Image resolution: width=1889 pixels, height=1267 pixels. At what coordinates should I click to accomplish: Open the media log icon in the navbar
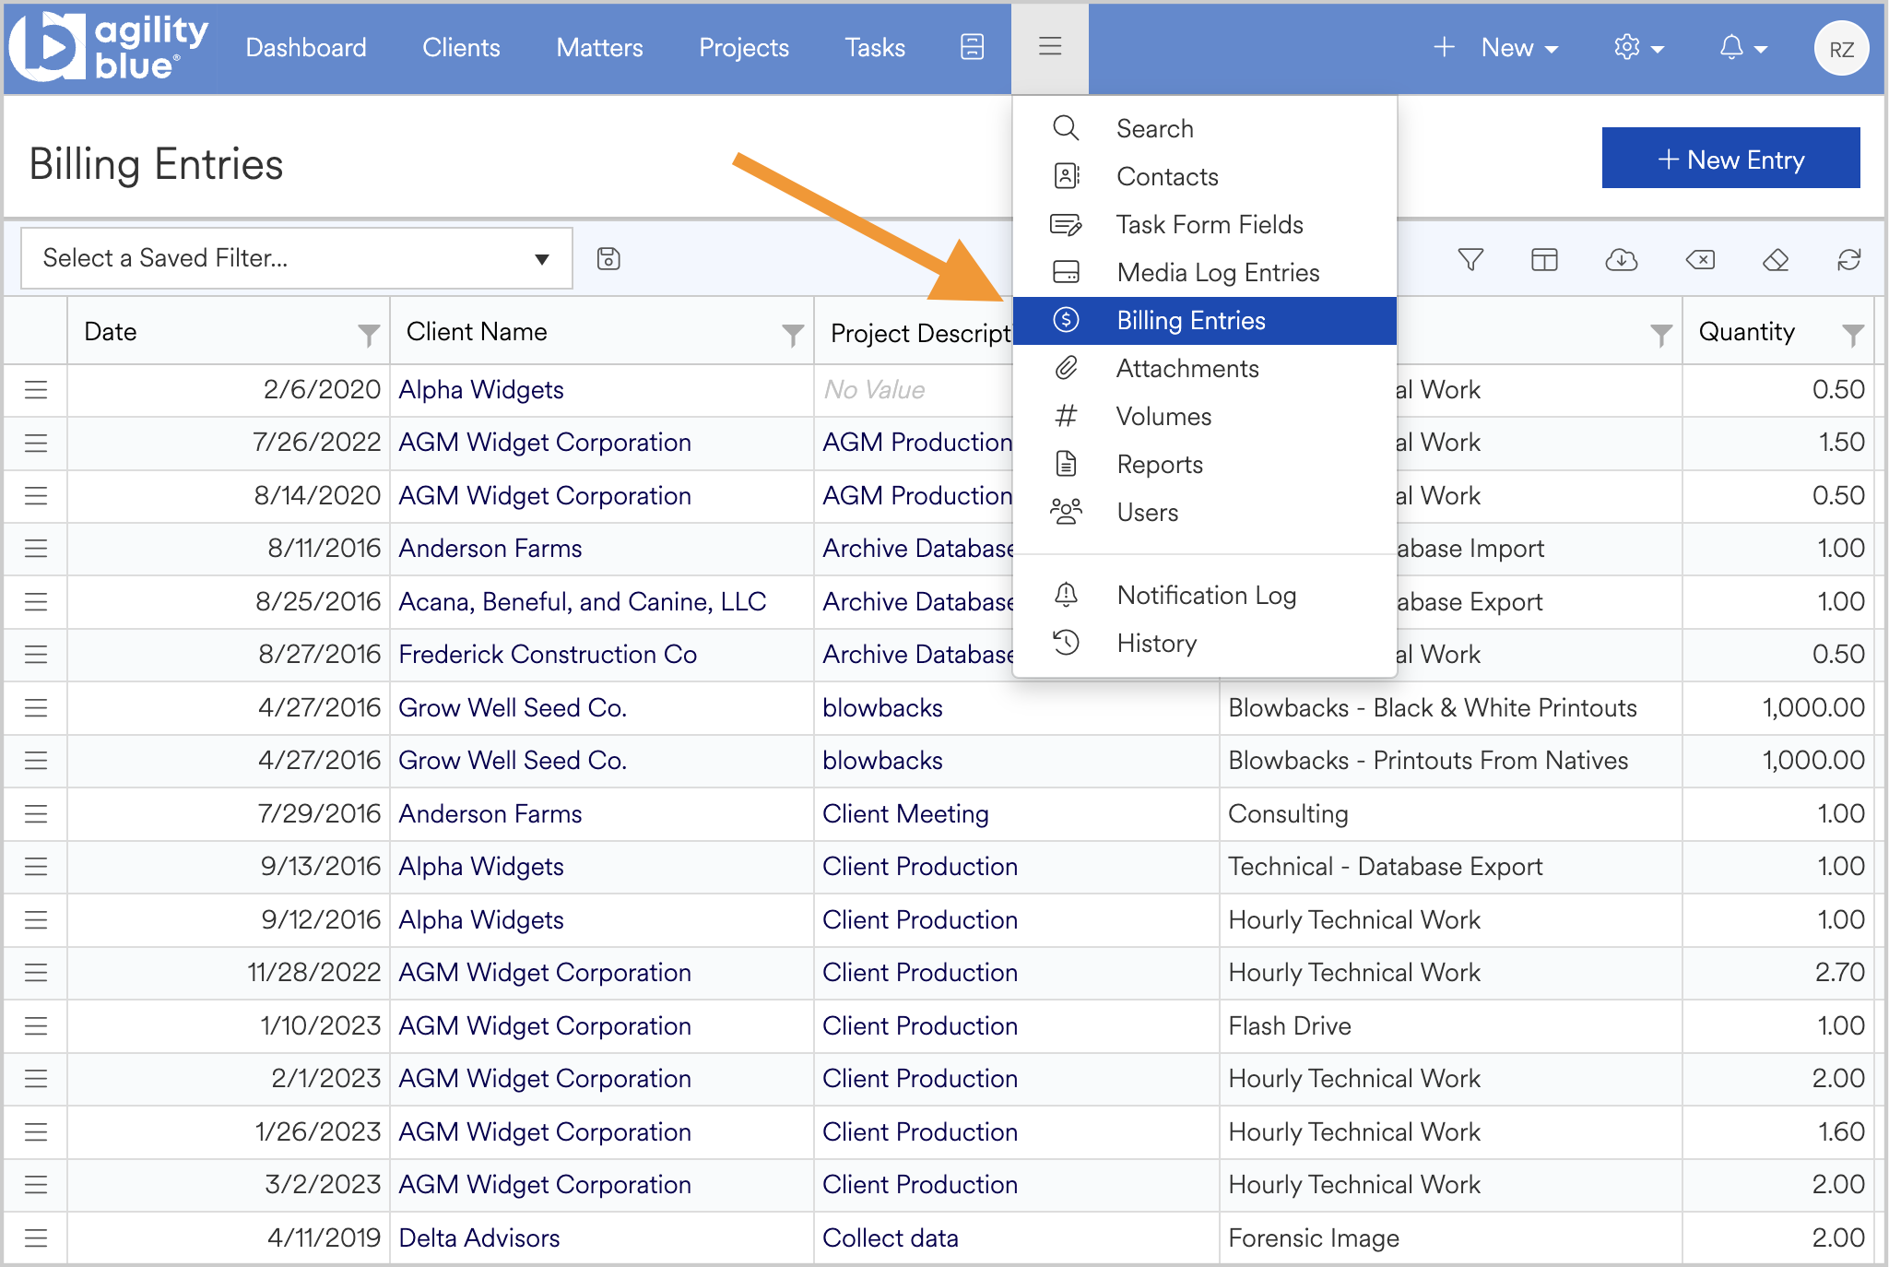[972, 47]
